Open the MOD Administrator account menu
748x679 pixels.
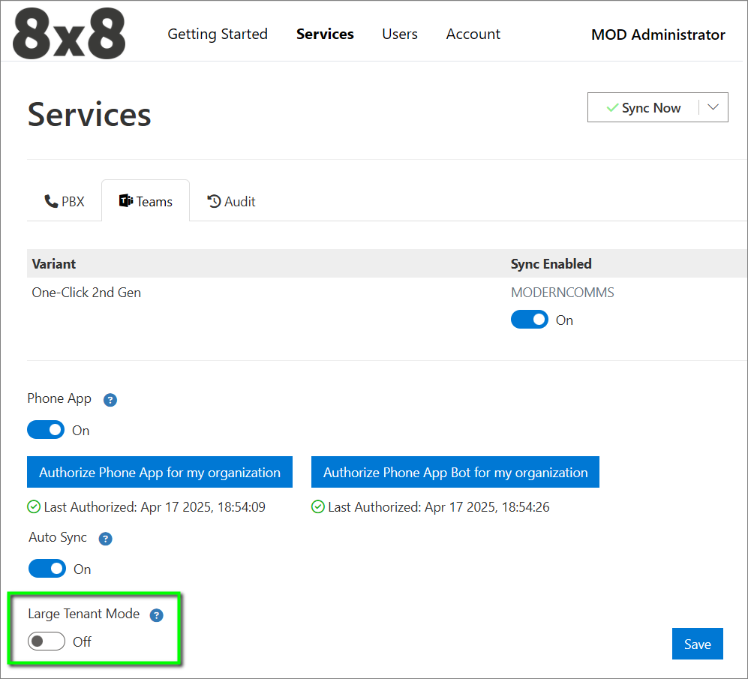tap(658, 35)
